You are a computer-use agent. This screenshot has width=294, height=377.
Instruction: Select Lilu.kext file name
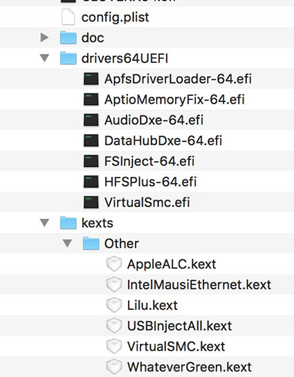click(x=152, y=305)
